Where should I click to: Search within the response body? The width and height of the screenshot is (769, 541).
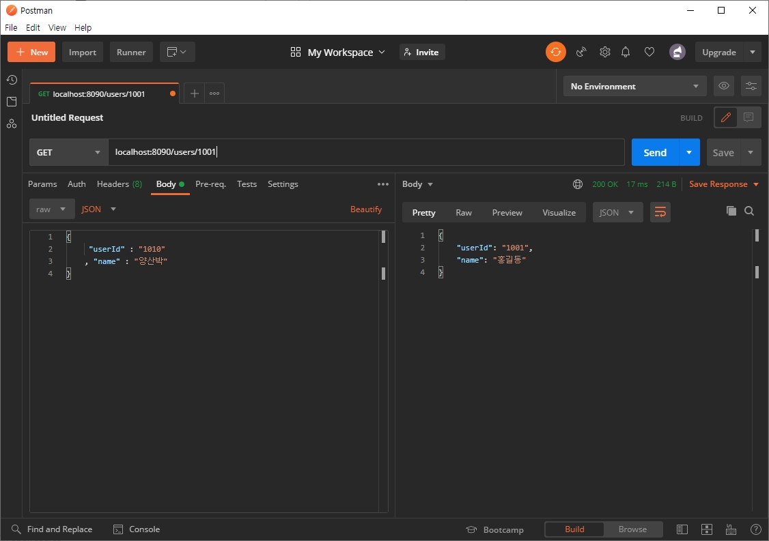tap(749, 211)
